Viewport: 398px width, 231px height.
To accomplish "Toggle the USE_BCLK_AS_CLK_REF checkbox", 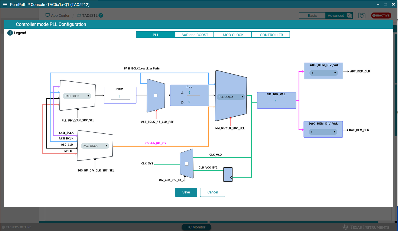I will coord(155,95).
